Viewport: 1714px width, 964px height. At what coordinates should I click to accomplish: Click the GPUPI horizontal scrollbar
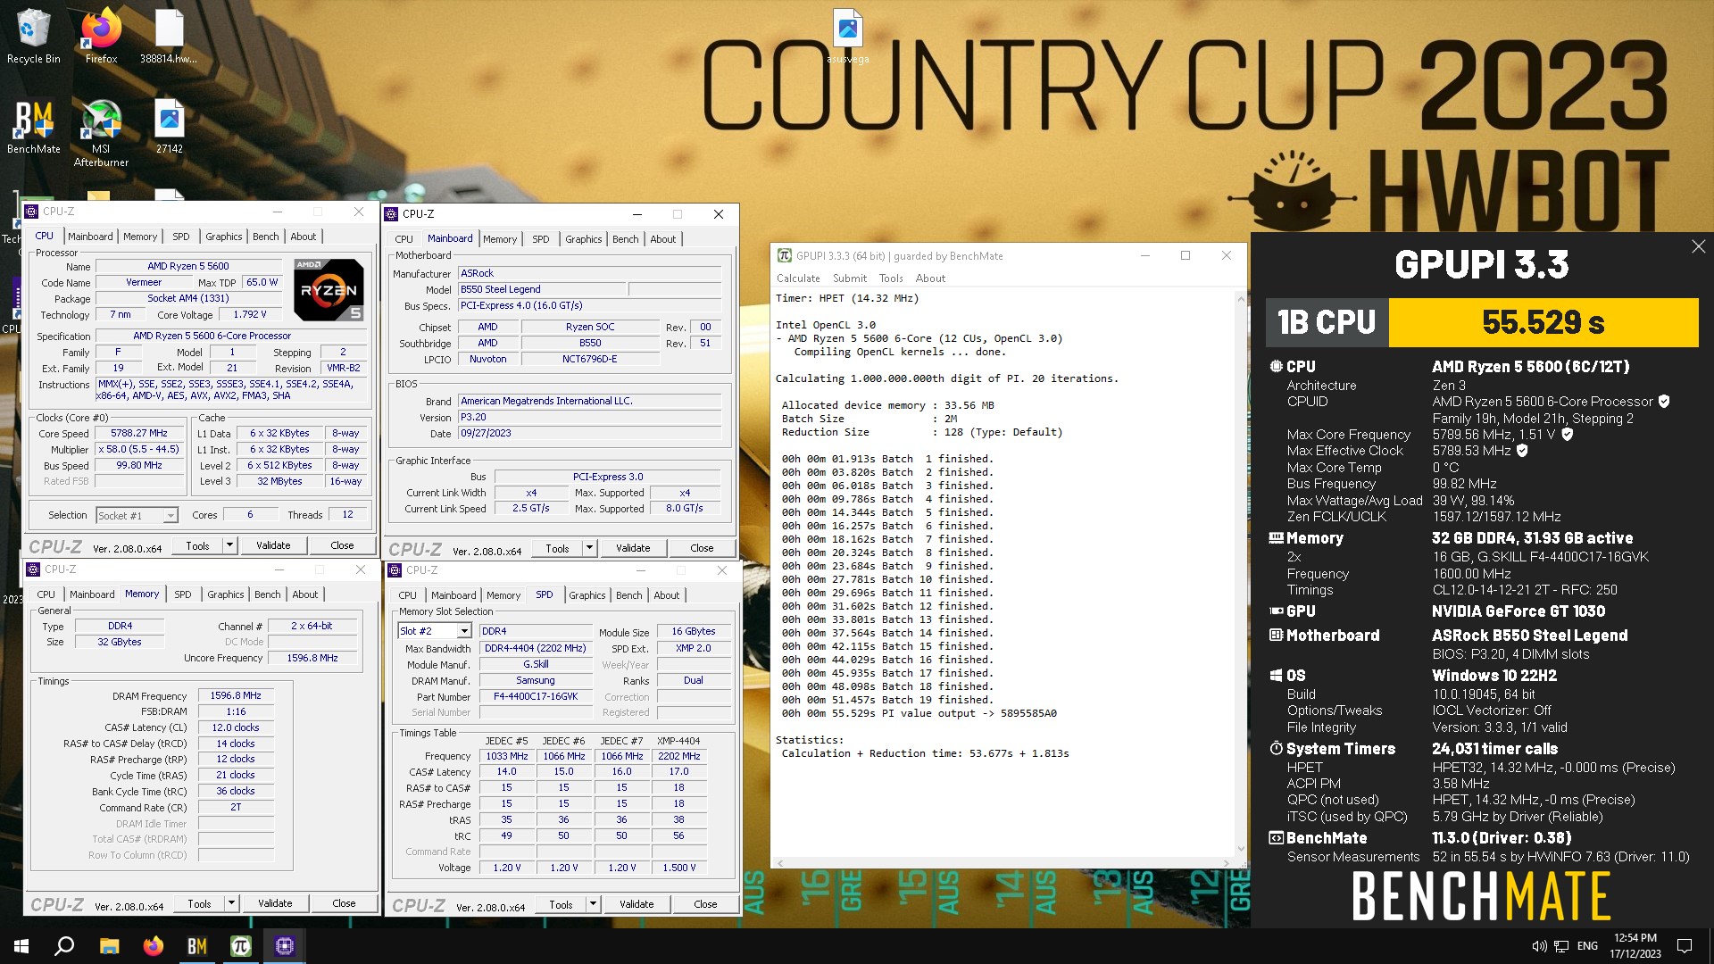click(x=1005, y=863)
